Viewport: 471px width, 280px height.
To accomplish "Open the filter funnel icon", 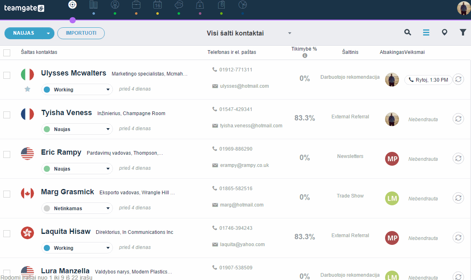I will 463,32.
